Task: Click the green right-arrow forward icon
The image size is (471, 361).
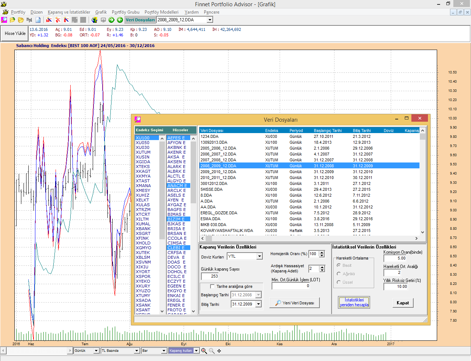Action: click(x=111, y=20)
